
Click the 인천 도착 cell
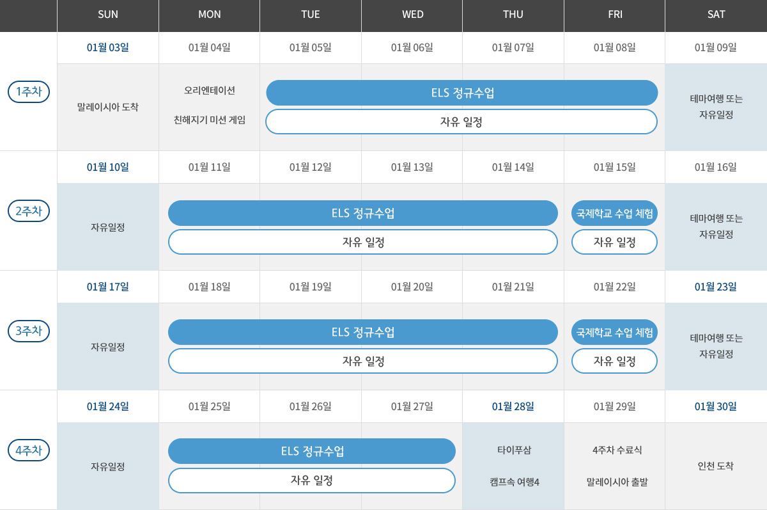[x=716, y=466]
